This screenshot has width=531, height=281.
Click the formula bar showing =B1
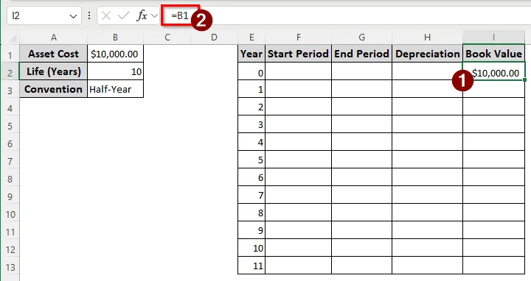pyautogui.click(x=345, y=15)
